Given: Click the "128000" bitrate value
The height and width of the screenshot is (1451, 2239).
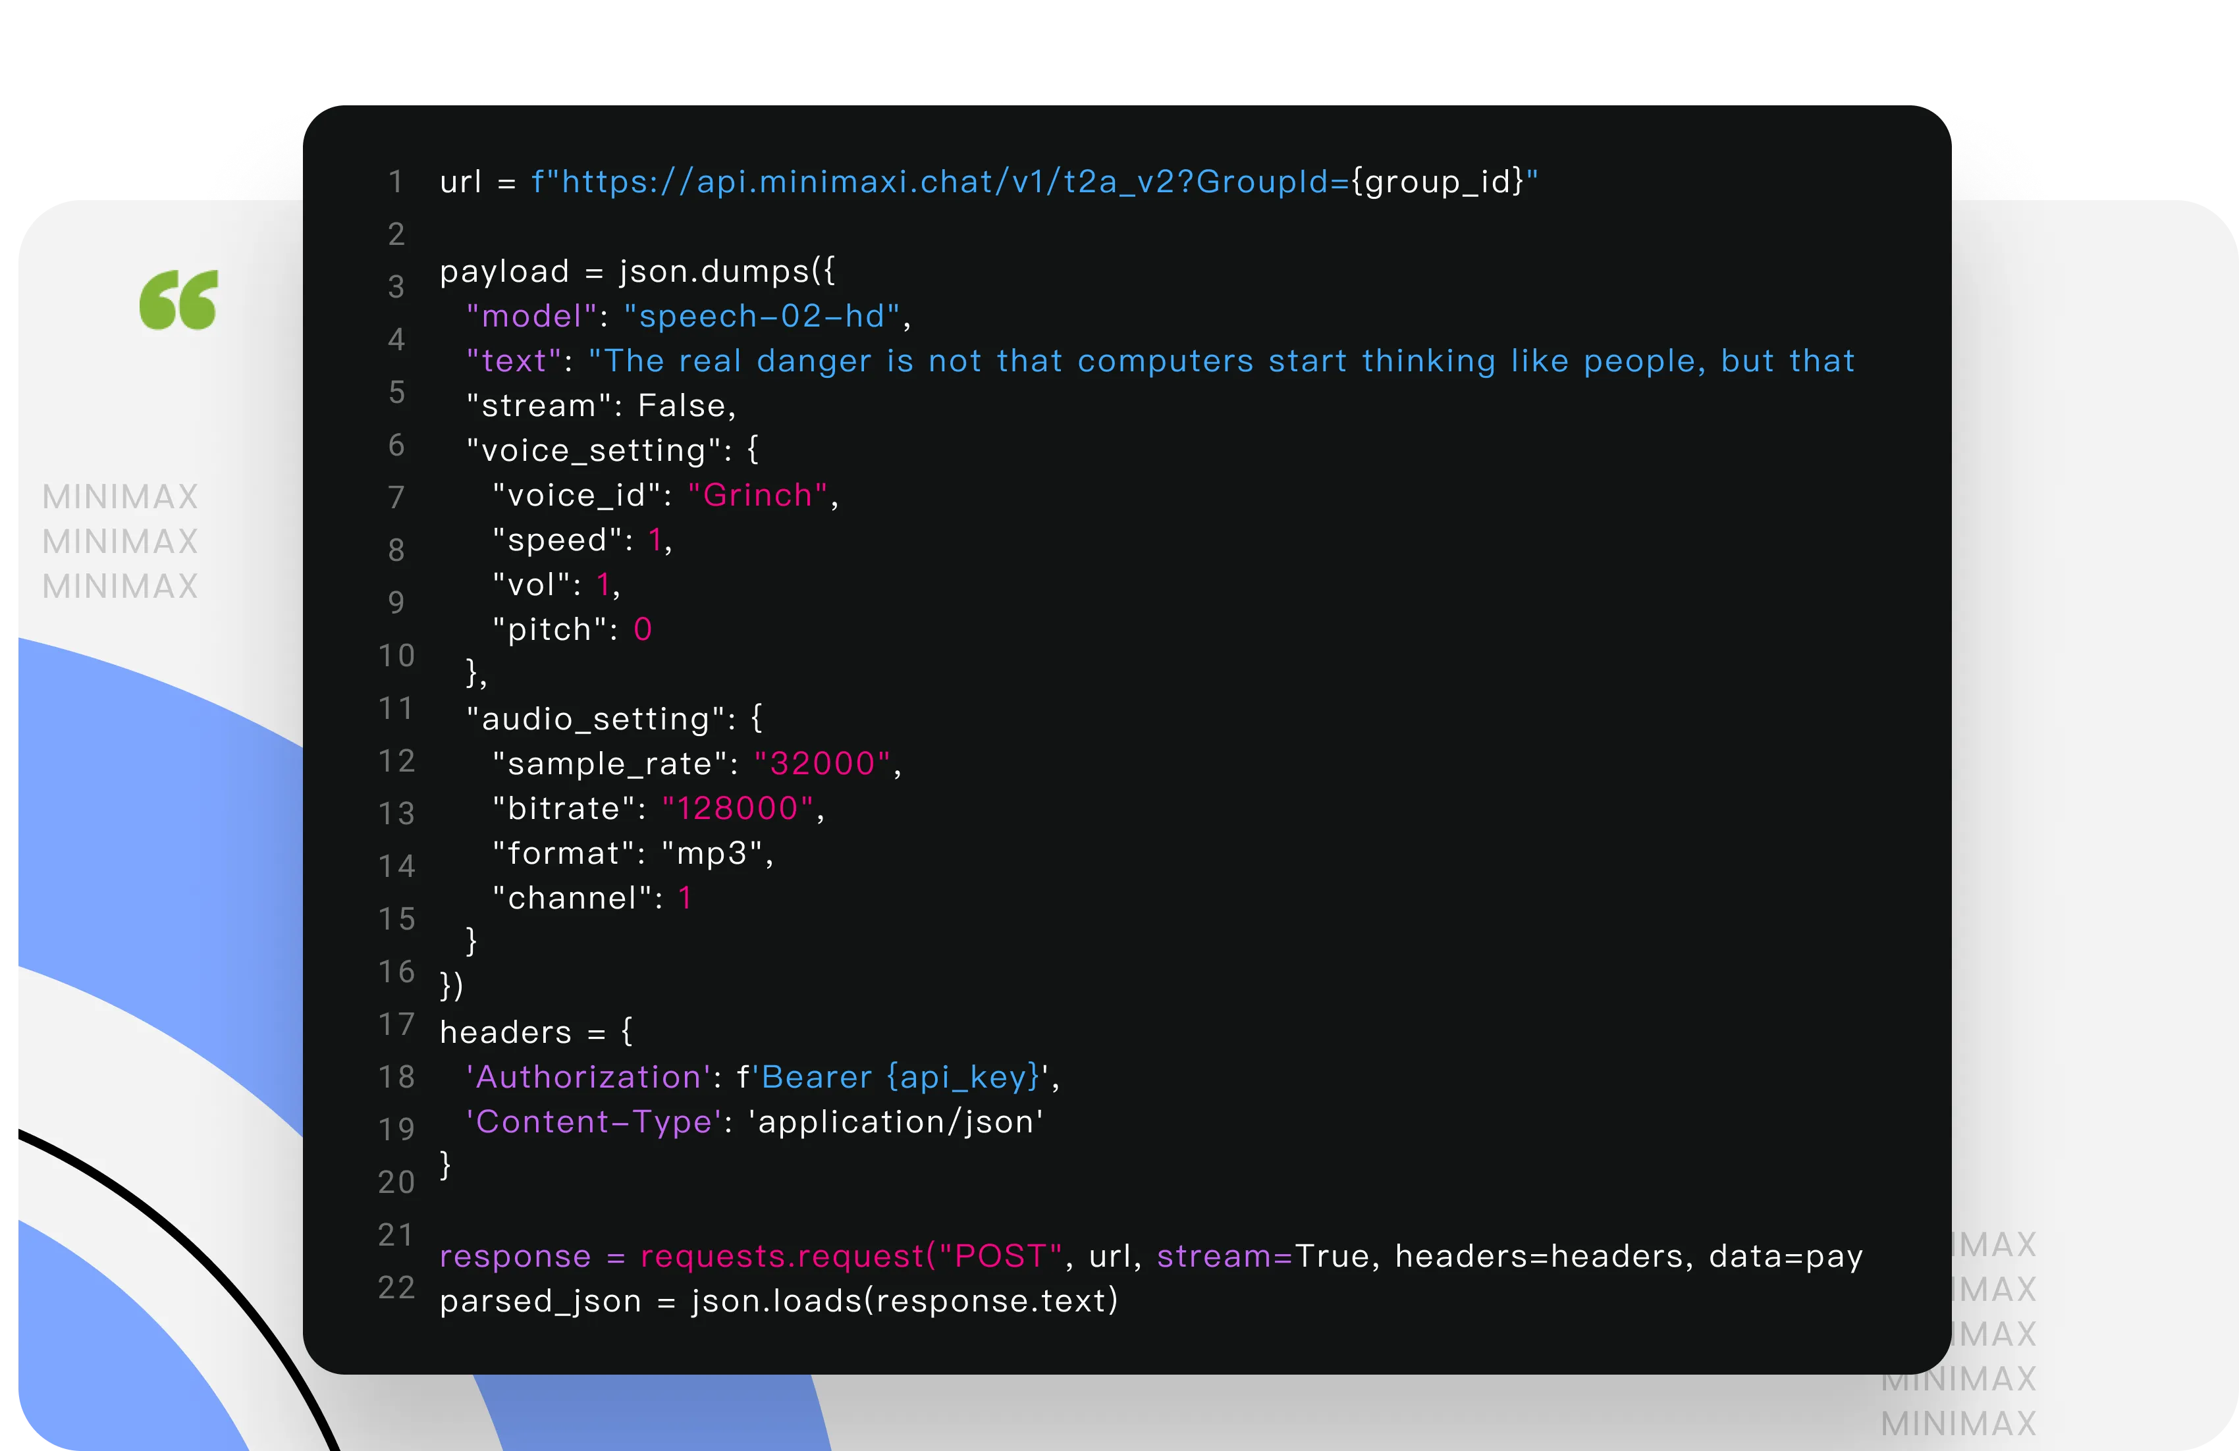Looking at the screenshot, I should [738, 808].
